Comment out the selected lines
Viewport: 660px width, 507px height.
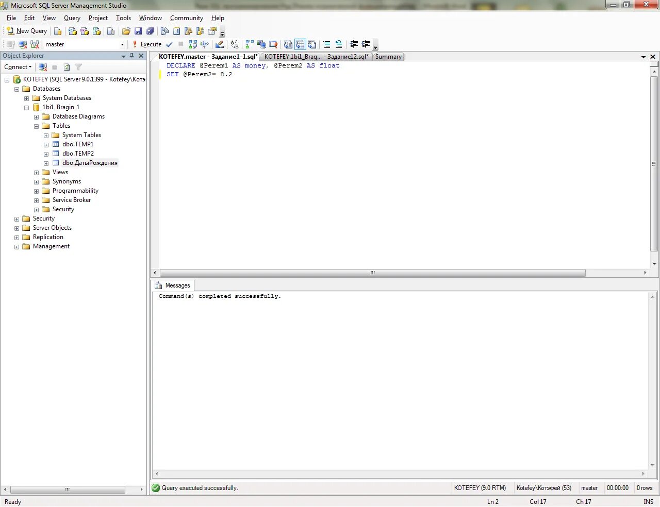point(327,44)
